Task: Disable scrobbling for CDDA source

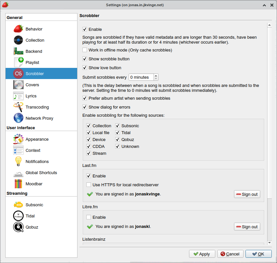Action: pos(88,146)
